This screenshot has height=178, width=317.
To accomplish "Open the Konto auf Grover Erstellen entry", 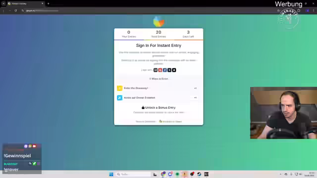I will coord(158,98).
